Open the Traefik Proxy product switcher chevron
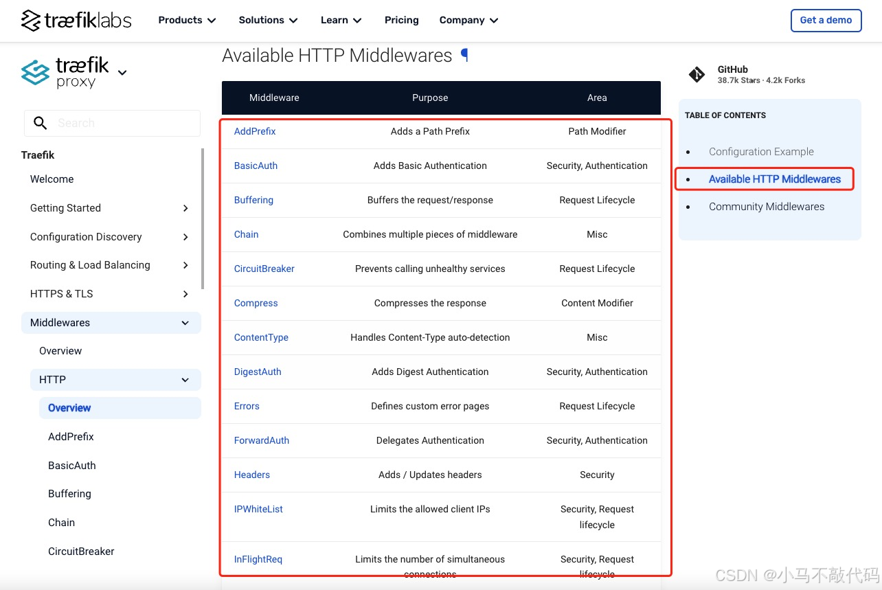 point(122,72)
